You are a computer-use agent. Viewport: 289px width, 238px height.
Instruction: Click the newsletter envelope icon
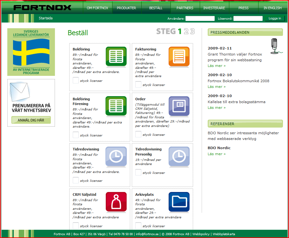coord(20,92)
